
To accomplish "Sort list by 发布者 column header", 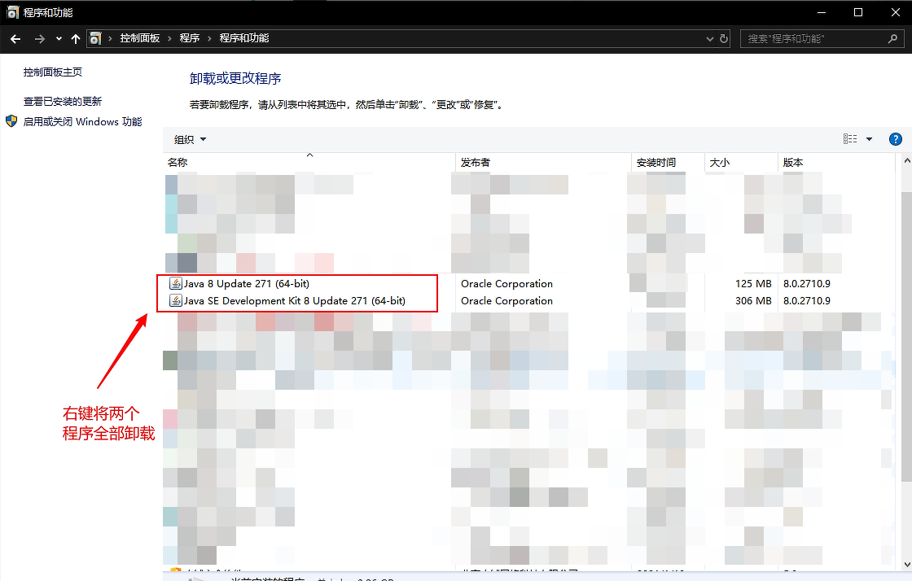I will point(476,163).
